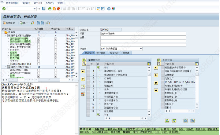
Task: Click in the first 注释 input field
Action: tap(143, 37)
